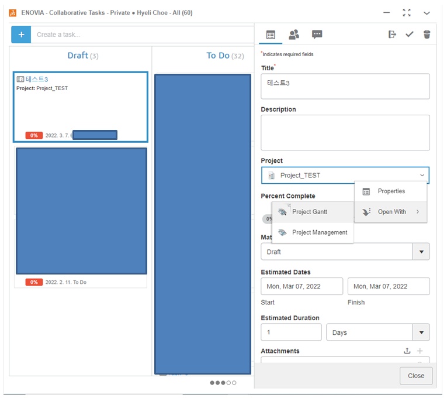The image size is (447, 398).
Task: Click the expand fullscreen arrows icon
Action: click(x=407, y=12)
